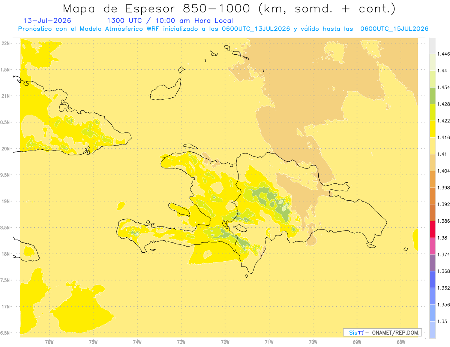Click the 'ONAMET/REP.DOM.' credit label
The width and height of the screenshot is (450, 347).
pyautogui.click(x=395, y=332)
